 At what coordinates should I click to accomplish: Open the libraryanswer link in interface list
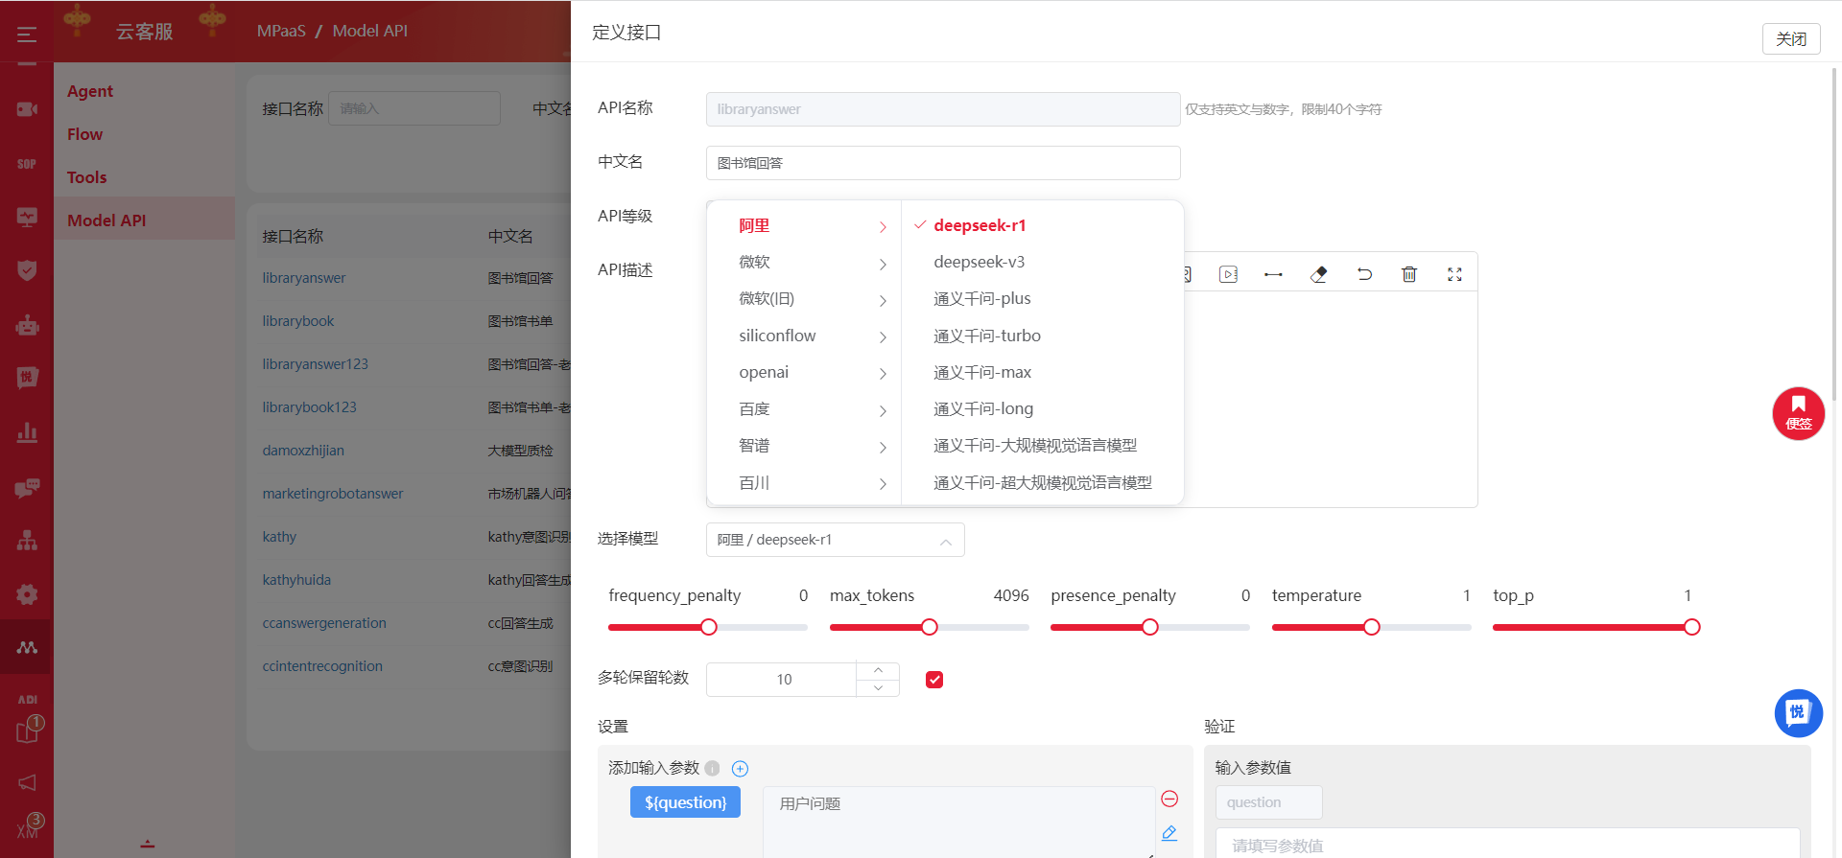tap(304, 278)
